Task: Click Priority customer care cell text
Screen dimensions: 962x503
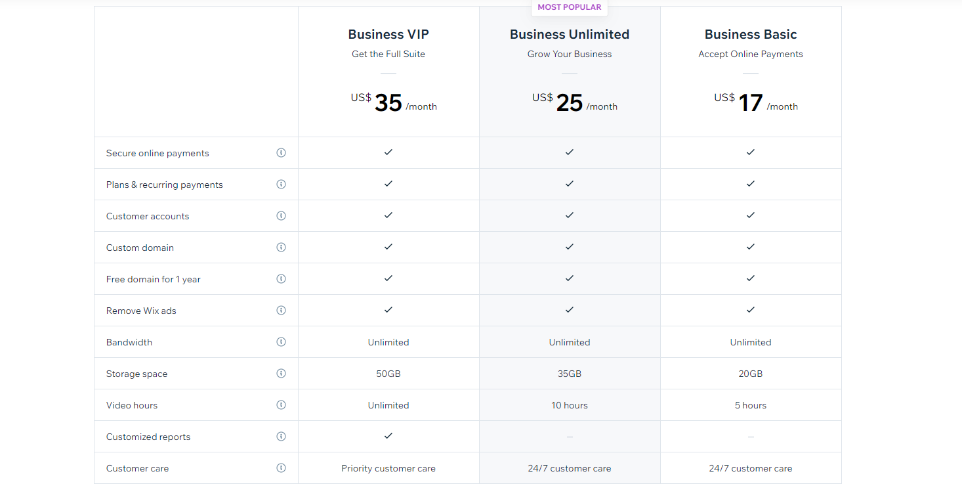Action: 388,469
